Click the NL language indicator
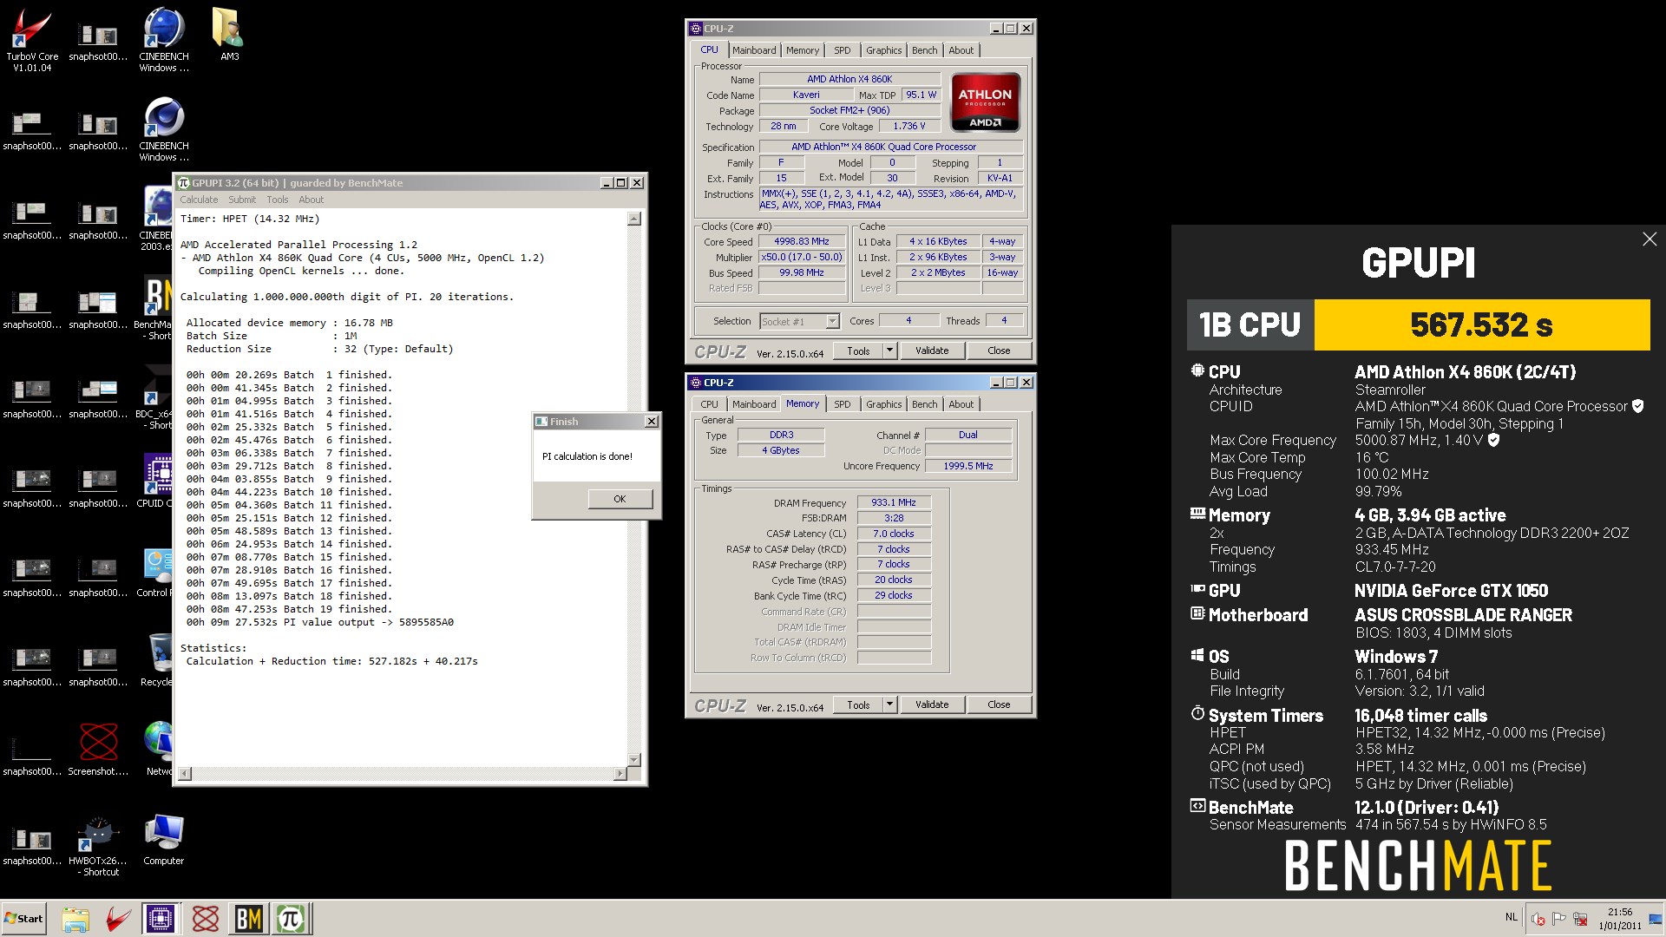1666x937 pixels. tap(1511, 917)
